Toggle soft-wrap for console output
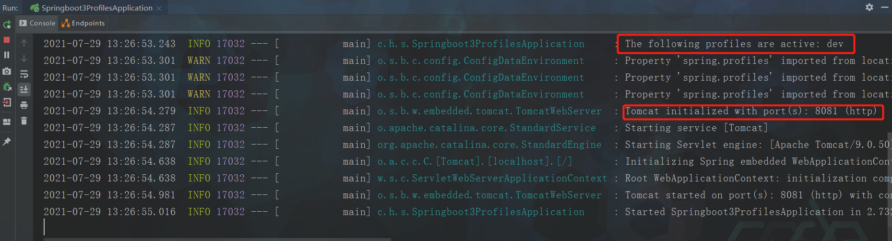The height and width of the screenshot is (241, 892). click(x=24, y=74)
